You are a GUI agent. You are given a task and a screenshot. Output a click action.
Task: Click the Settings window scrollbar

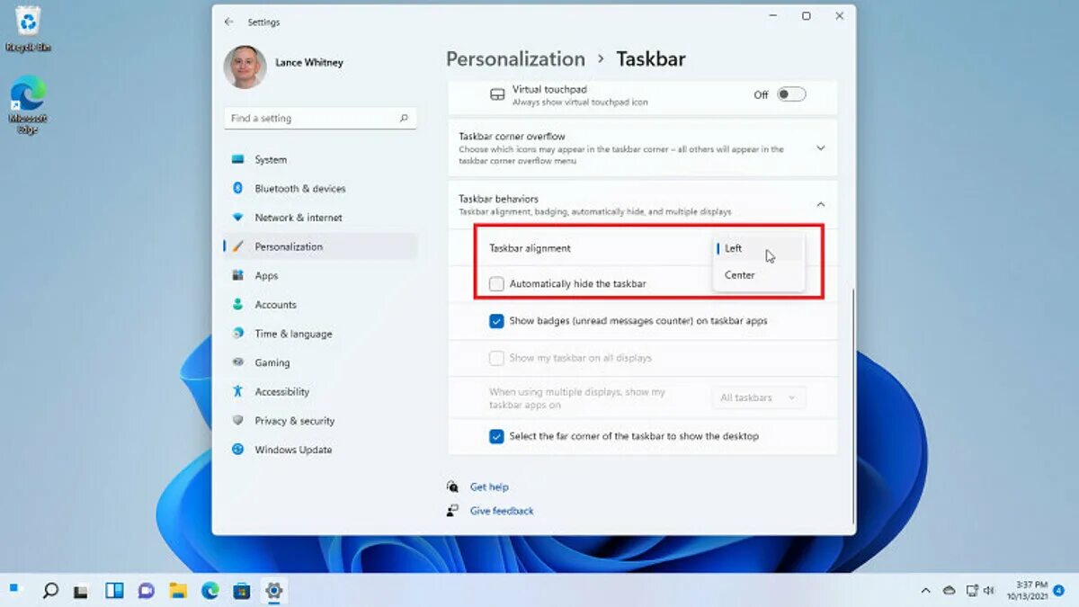pyautogui.click(x=852, y=405)
